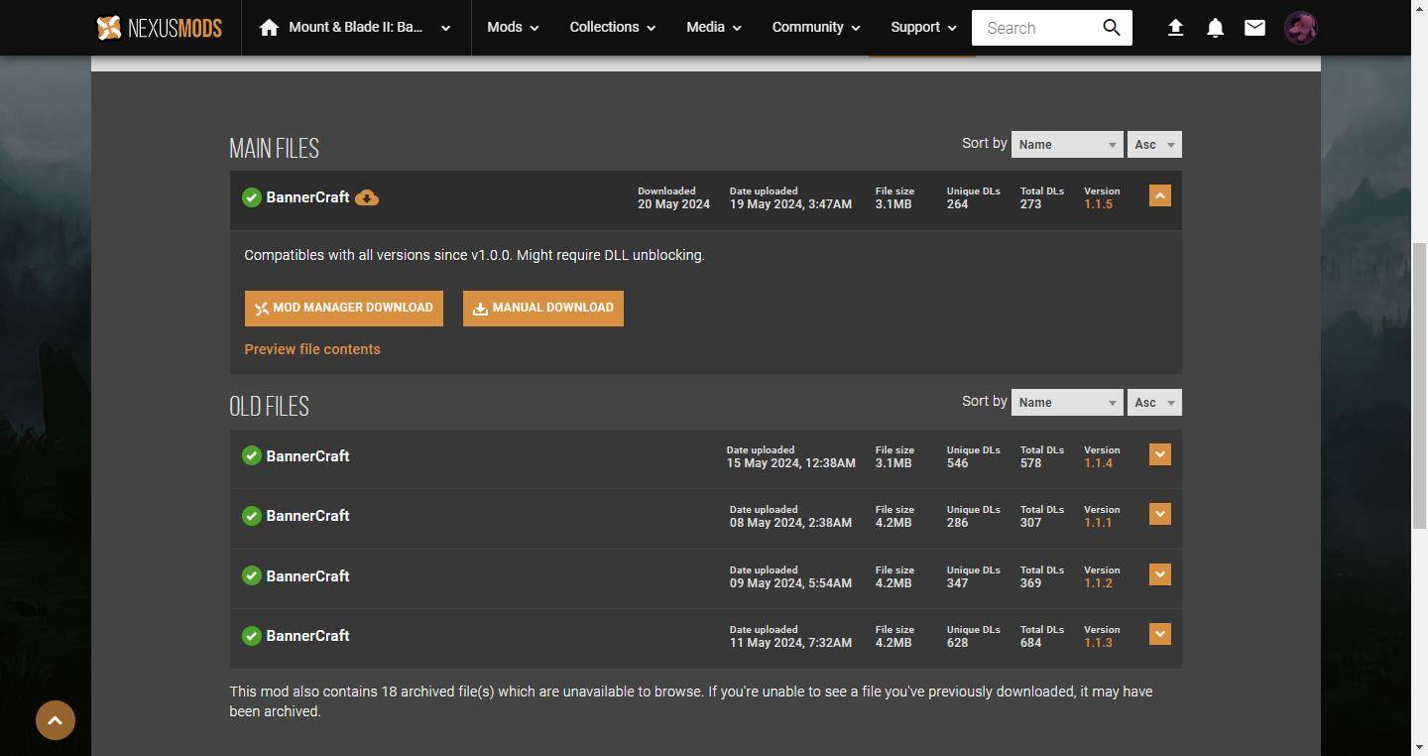
Task: Open Old Files Asc order dropdown
Action: pyautogui.click(x=1154, y=403)
